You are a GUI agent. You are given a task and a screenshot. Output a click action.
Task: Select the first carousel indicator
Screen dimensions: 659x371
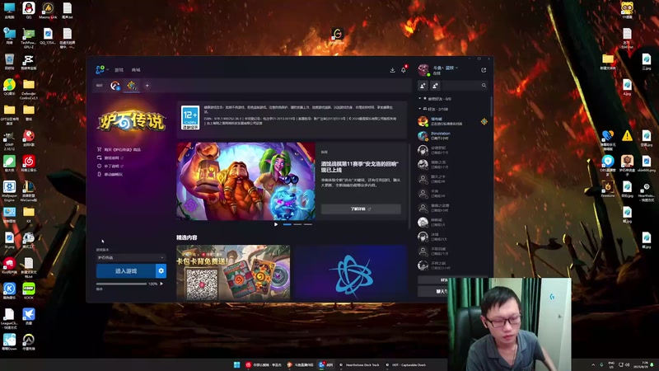tap(287, 224)
